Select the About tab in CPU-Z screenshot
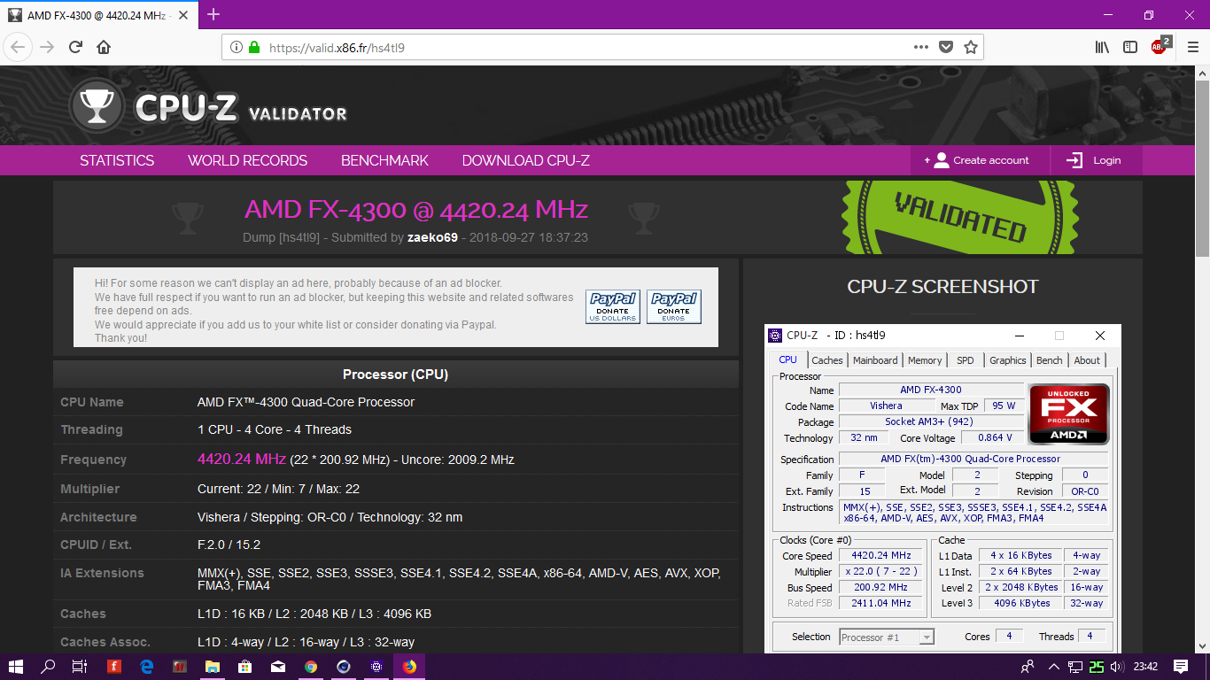 1087,360
